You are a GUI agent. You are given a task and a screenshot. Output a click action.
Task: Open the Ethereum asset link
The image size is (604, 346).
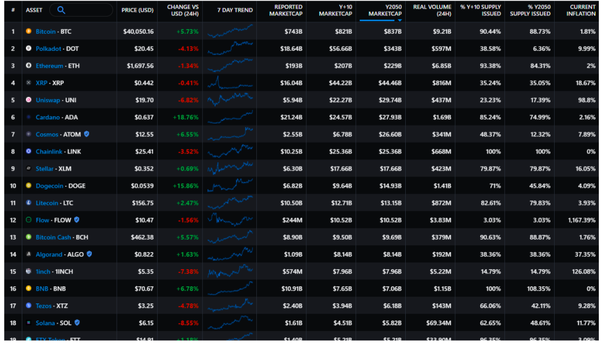tap(49, 66)
